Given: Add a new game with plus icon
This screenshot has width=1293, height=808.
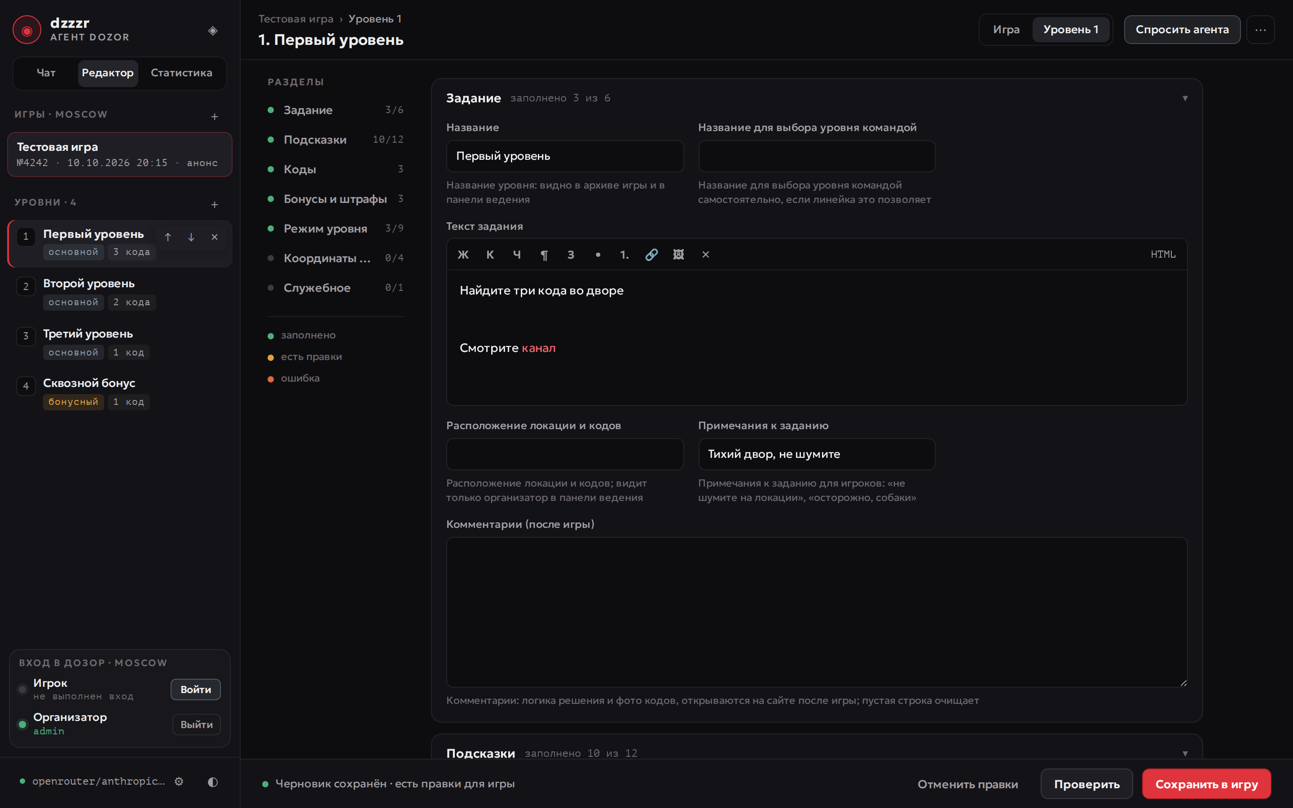Looking at the screenshot, I should pos(214,117).
